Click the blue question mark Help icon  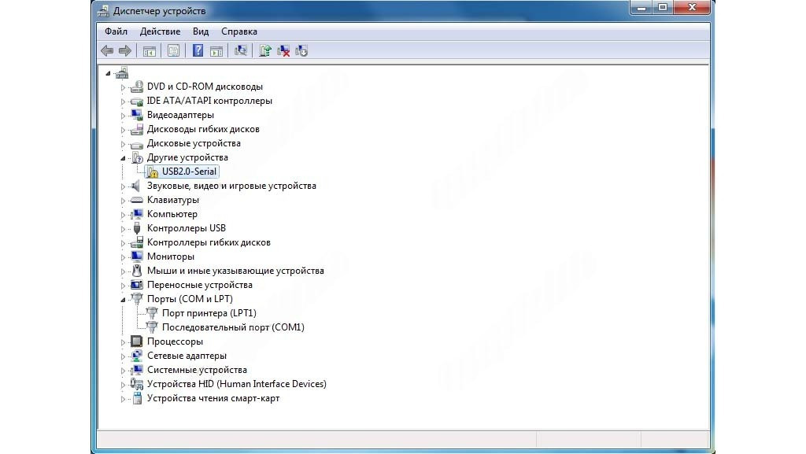coord(198,51)
